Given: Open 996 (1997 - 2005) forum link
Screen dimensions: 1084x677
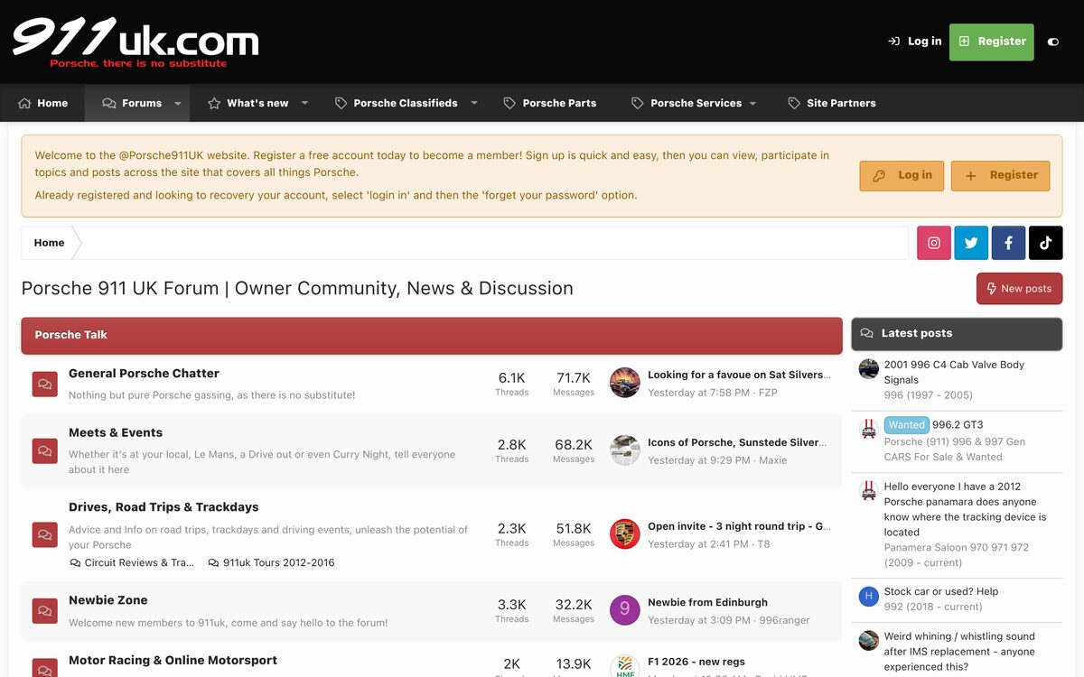Looking at the screenshot, I should [929, 395].
